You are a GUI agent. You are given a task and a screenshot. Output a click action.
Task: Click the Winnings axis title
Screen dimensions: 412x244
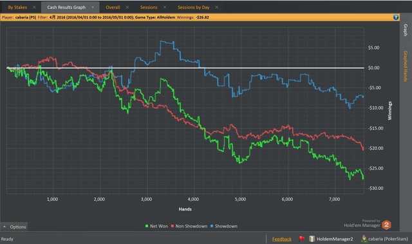click(390, 111)
